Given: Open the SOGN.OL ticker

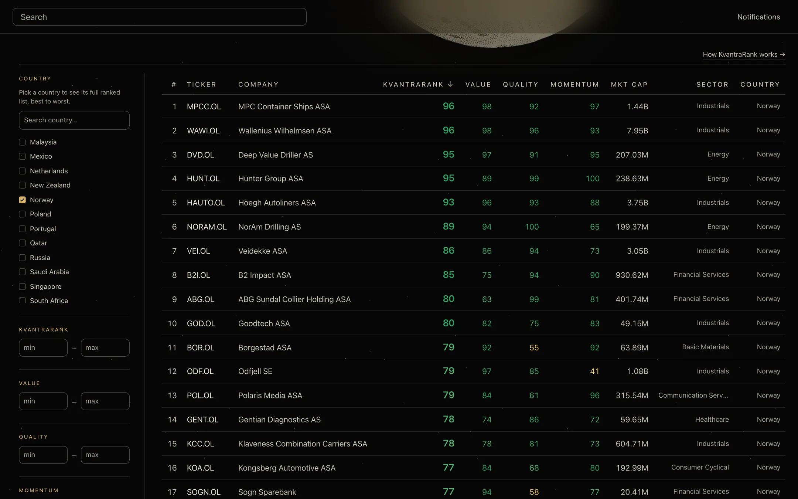Looking at the screenshot, I should coord(204,492).
